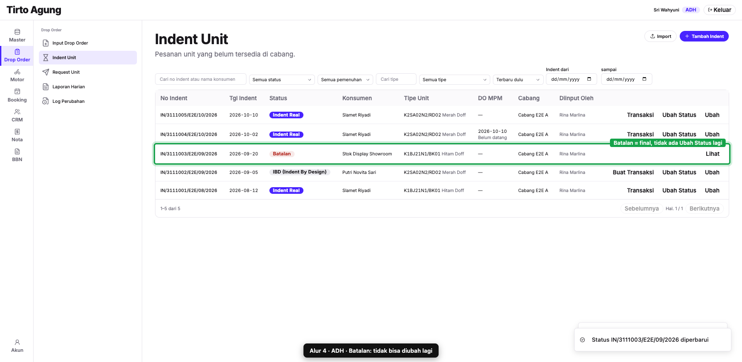Open the Semua tipe dropdown

454,79
